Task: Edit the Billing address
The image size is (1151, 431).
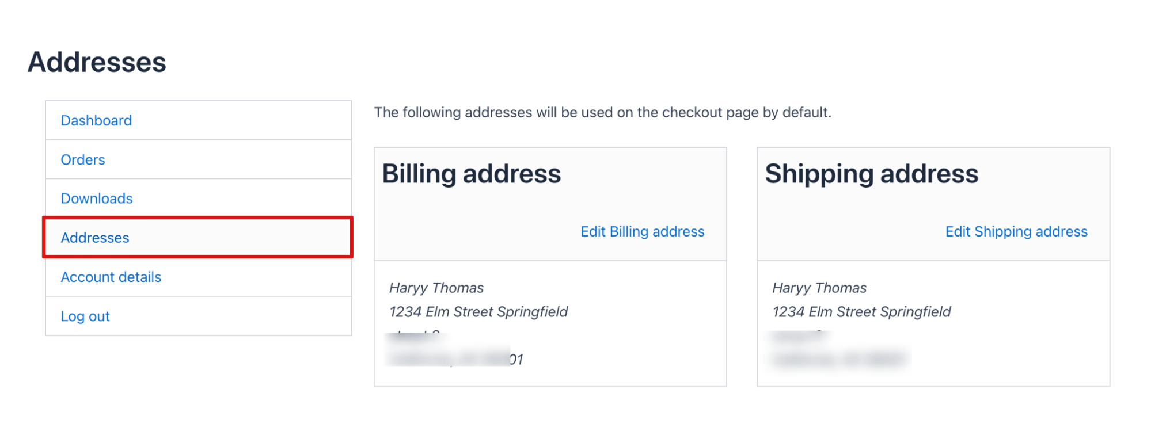Action: [x=642, y=231]
